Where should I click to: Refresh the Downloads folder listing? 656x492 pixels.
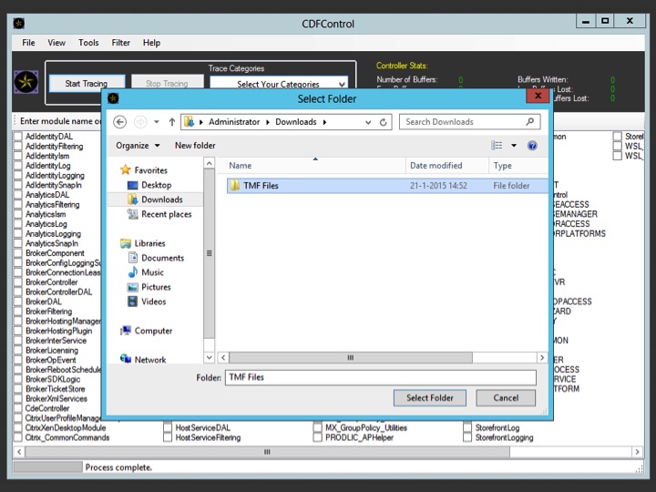[x=383, y=122]
